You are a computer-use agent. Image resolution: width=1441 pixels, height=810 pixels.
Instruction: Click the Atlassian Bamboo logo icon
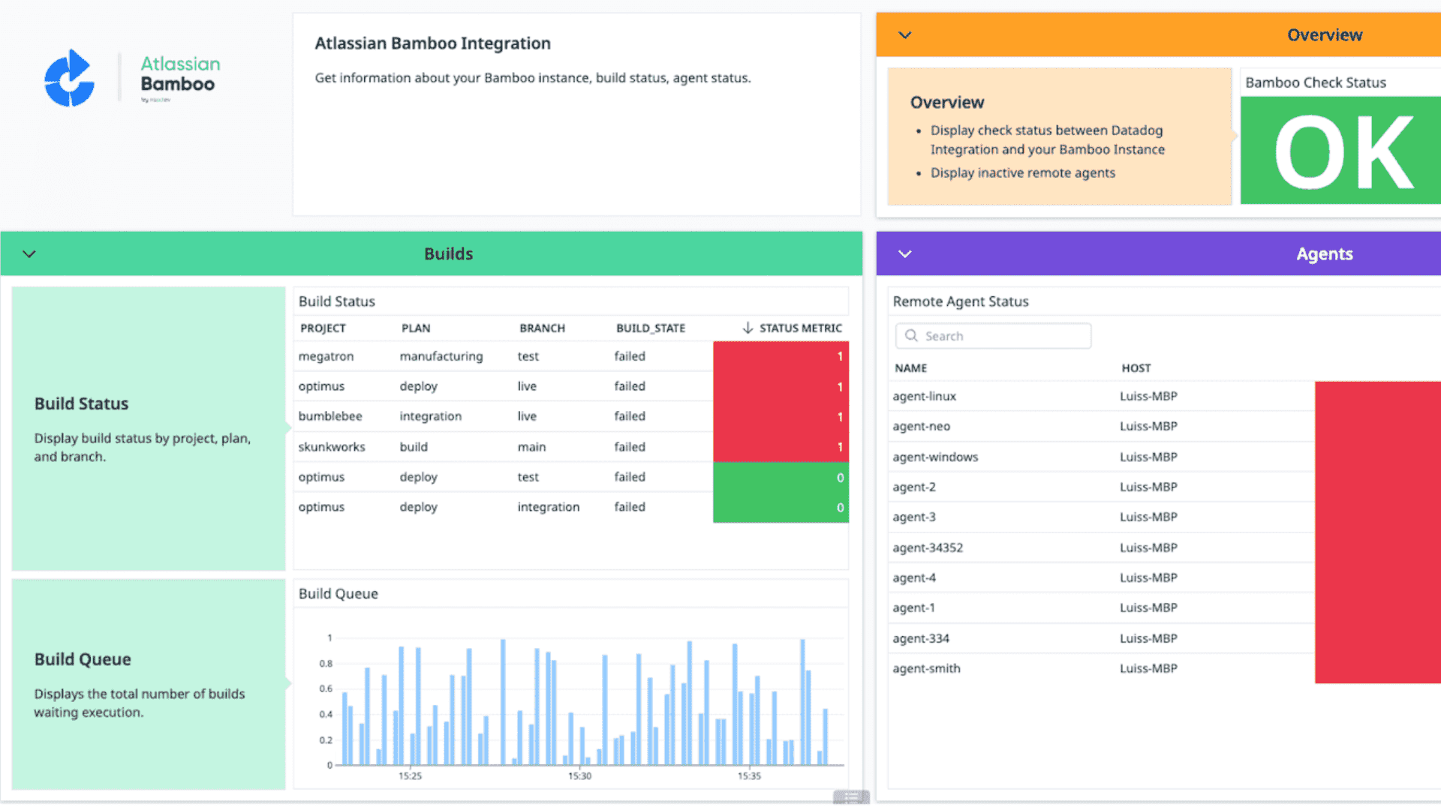pos(69,78)
